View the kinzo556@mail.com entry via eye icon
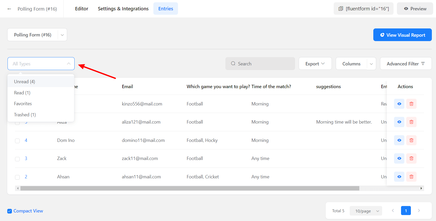This screenshot has height=221, width=436. [399, 104]
